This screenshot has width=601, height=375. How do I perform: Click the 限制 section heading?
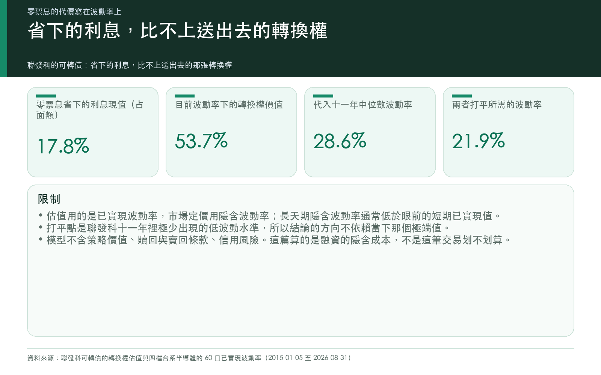click(49, 199)
